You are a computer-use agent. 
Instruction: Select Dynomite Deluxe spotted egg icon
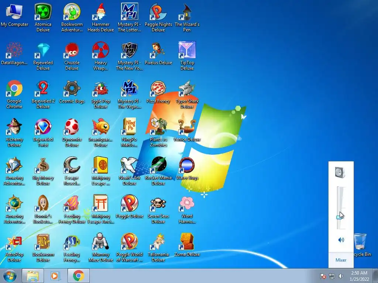pyautogui.click(x=72, y=132)
